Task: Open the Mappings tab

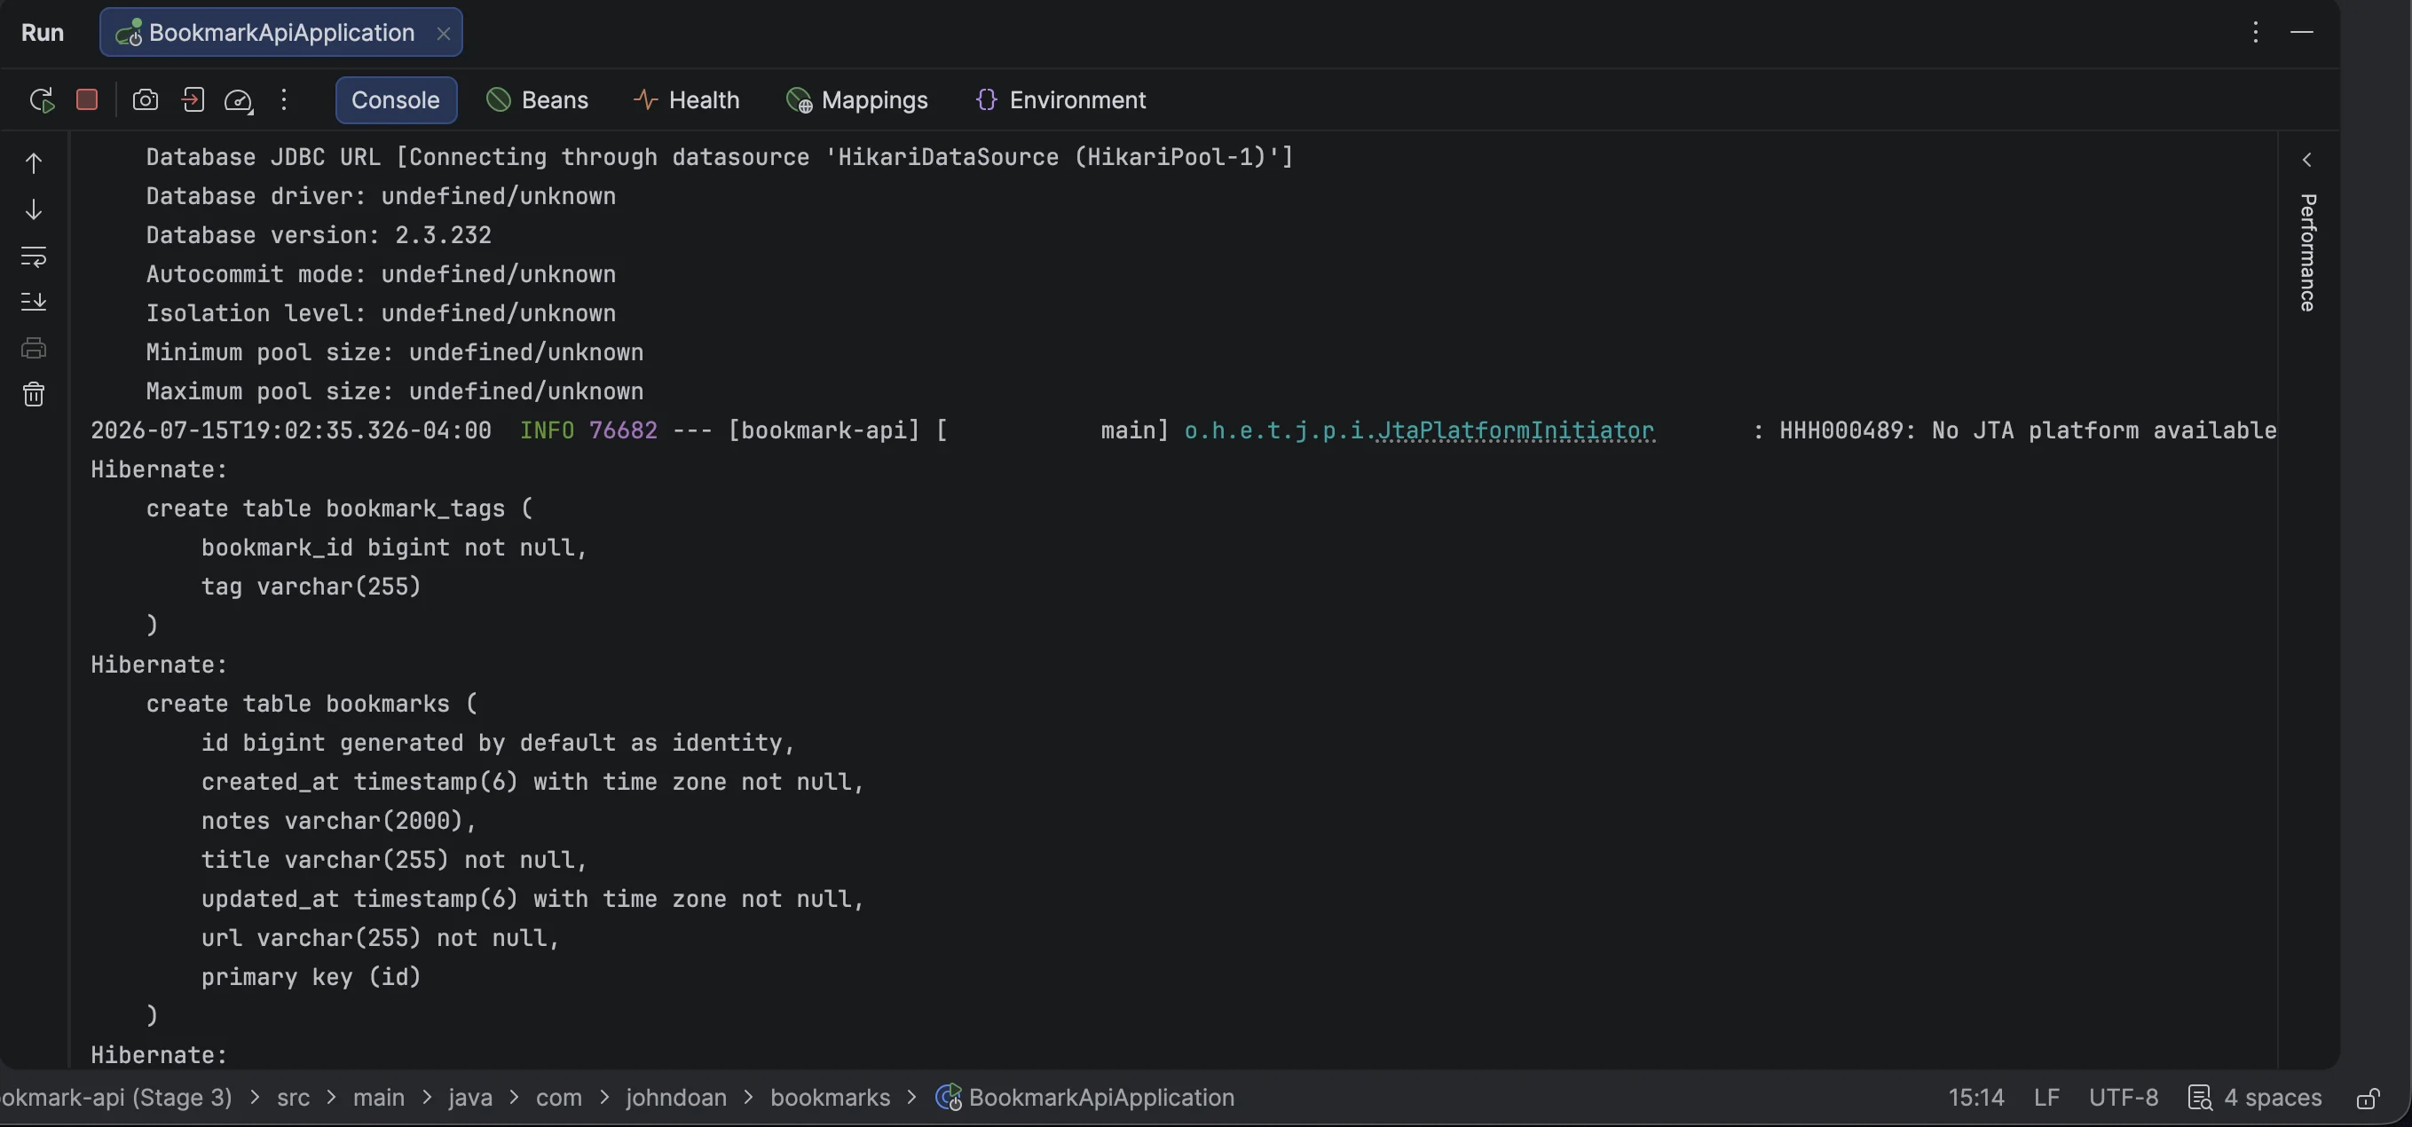Action: tap(856, 100)
